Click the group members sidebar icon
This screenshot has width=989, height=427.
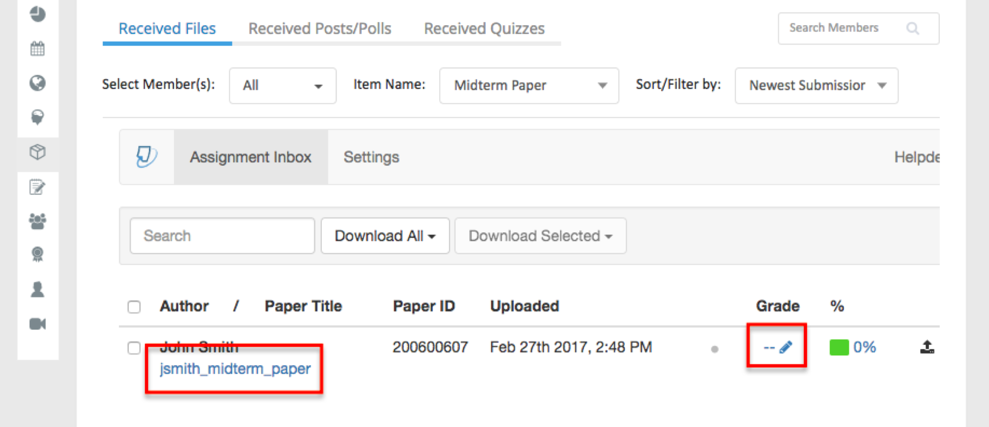pyautogui.click(x=38, y=221)
